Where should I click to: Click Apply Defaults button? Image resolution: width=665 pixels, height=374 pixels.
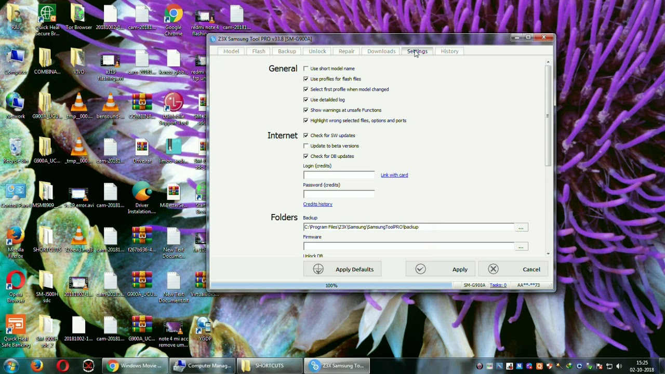click(x=342, y=269)
